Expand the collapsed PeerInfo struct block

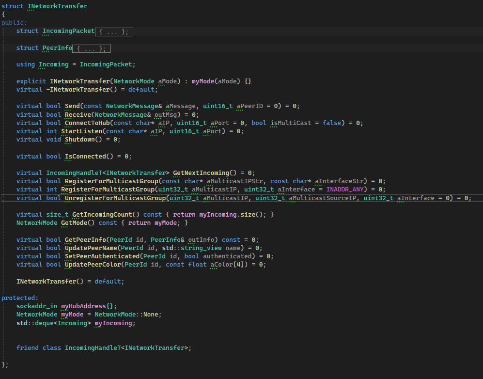92,48
